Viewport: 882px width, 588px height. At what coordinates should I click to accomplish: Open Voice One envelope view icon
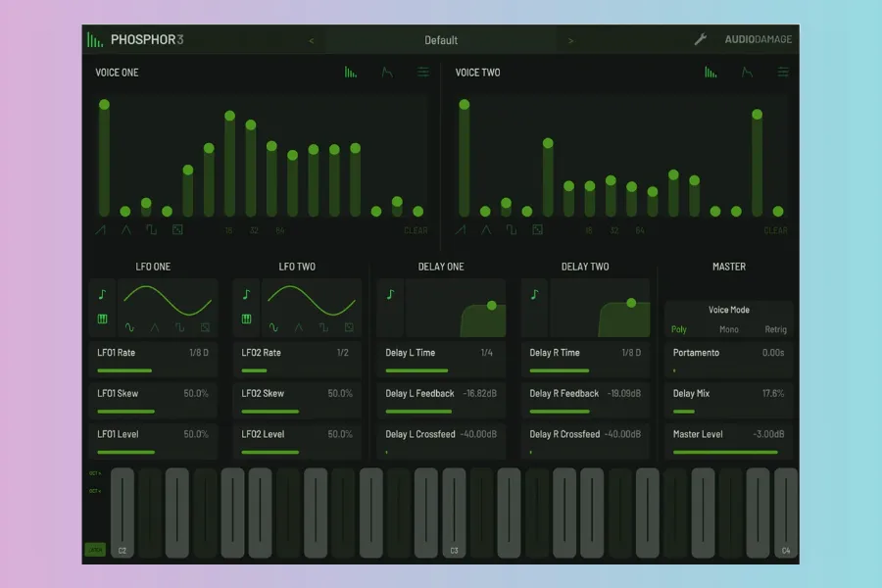387,73
